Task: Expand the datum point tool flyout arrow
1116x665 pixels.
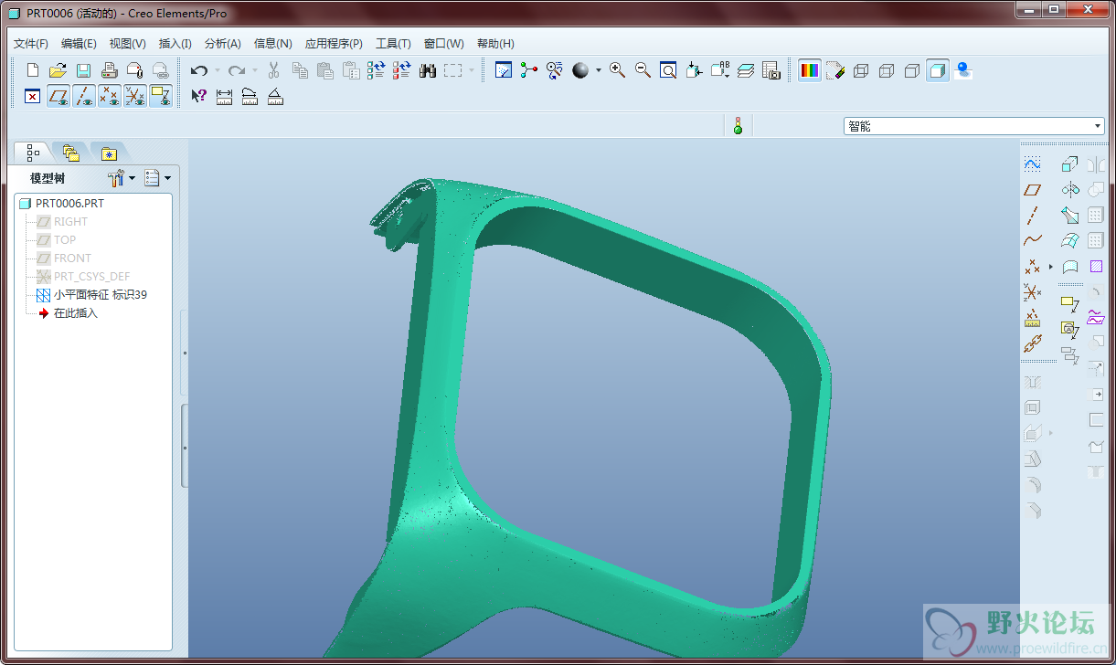Action: click(x=1050, y=267)
